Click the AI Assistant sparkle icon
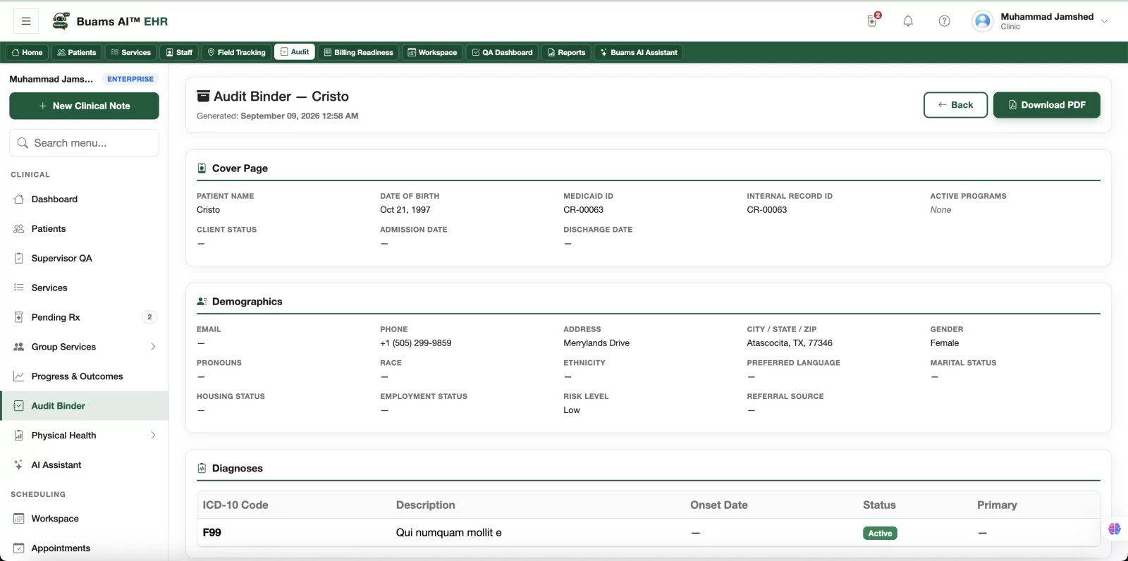The image size is (1128, 561). click(x=19, y=465)
